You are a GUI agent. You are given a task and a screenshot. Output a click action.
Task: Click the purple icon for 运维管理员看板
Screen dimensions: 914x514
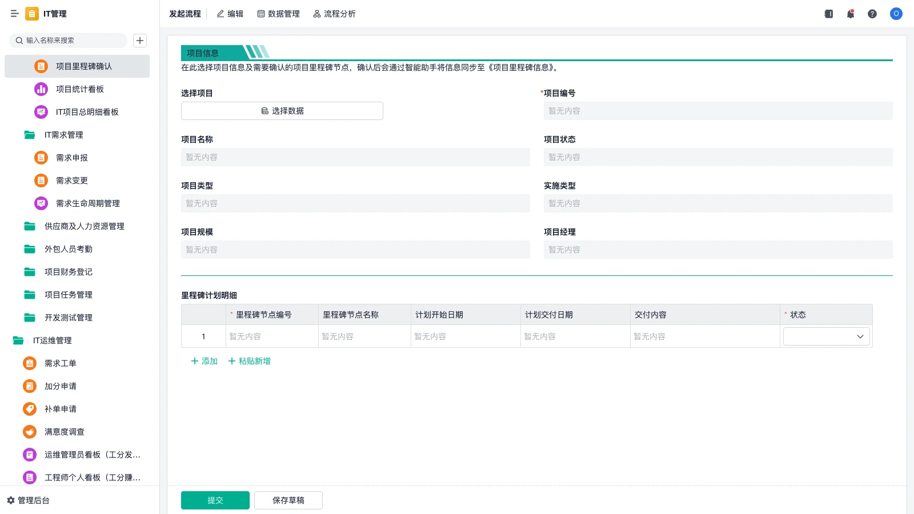point(30,455)
